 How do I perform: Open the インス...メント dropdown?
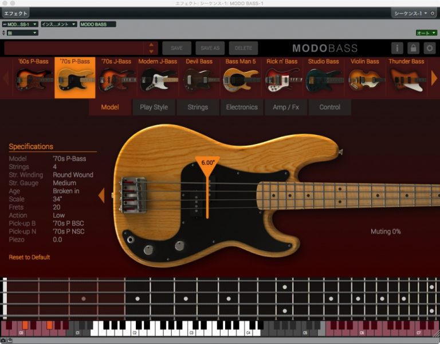coord(59,25)
